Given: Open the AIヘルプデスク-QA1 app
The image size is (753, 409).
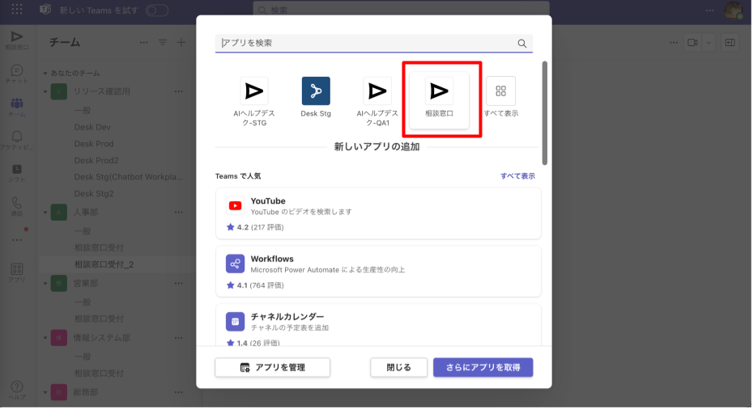Looking at the screenshot, I should (x=377, y=101).
